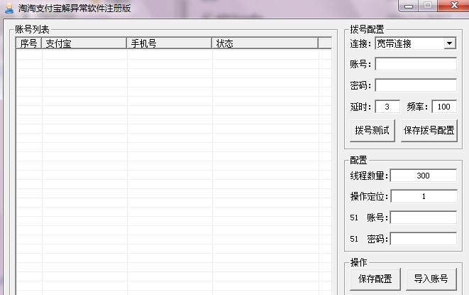Click the 频率 field showing 100
Screen dimensions: 469x295
point(444,107)
